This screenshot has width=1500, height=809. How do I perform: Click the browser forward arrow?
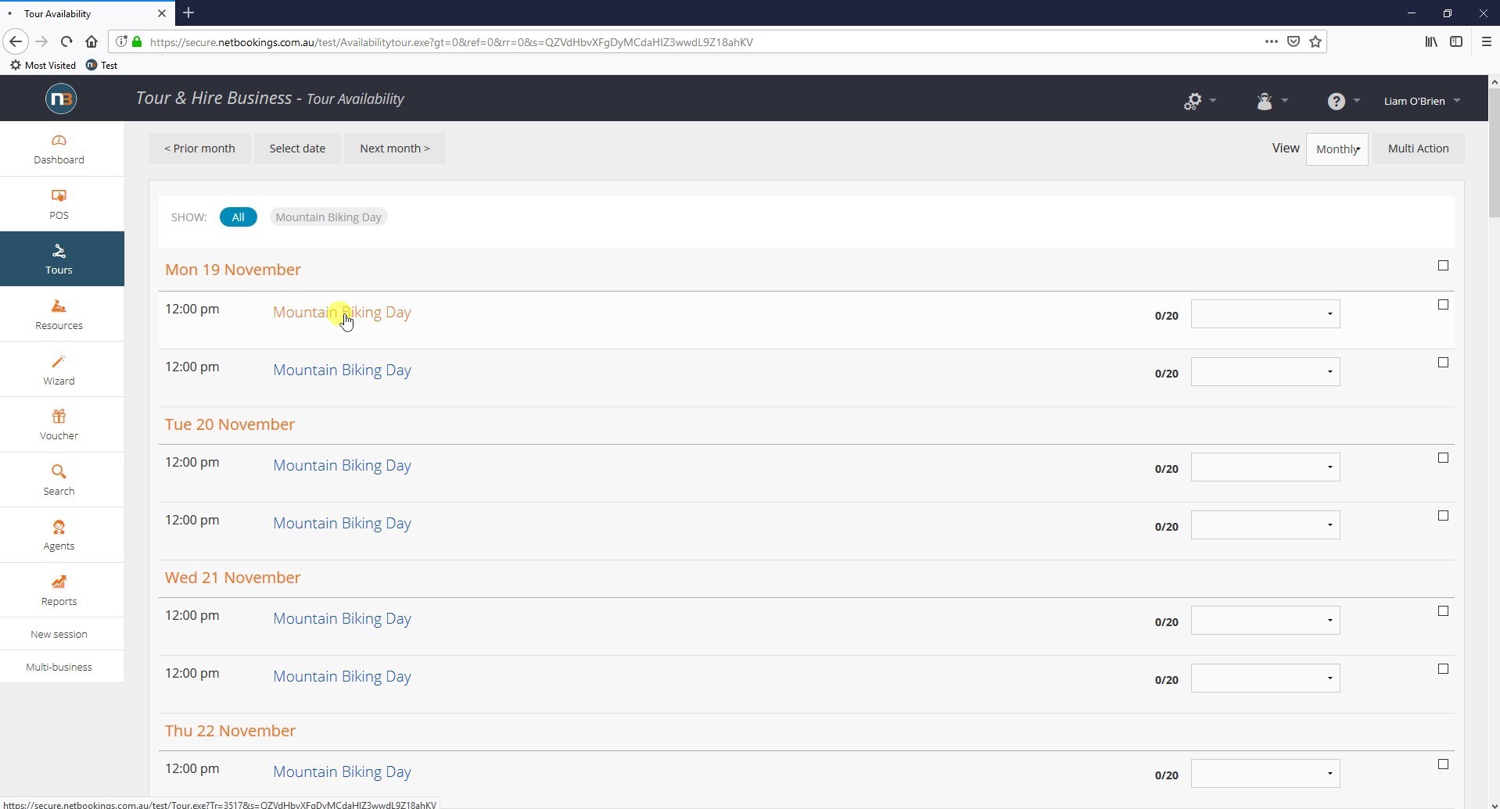coord(41,41)
